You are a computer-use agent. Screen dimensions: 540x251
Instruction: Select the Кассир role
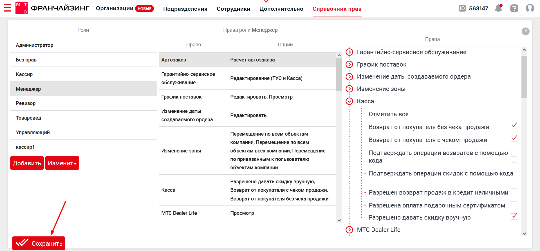point(83,74)
